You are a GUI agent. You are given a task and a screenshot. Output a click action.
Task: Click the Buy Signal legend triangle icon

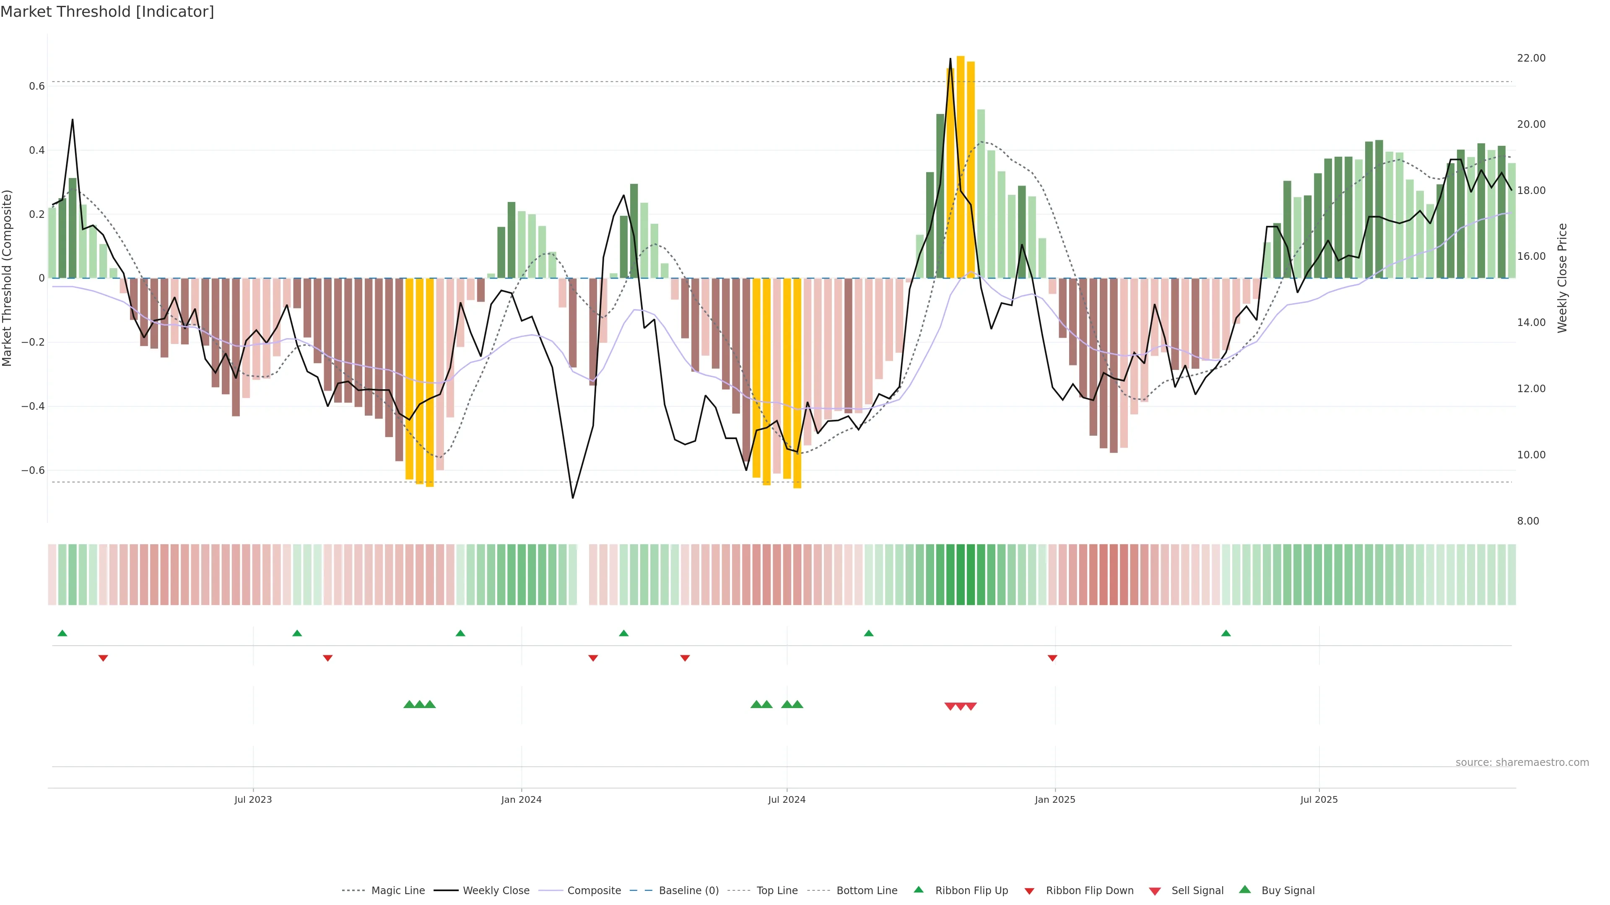(1245, 889)
